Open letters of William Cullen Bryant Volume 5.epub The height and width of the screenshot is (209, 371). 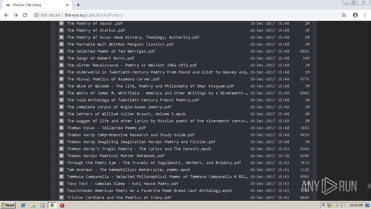(x=126, y=114)
